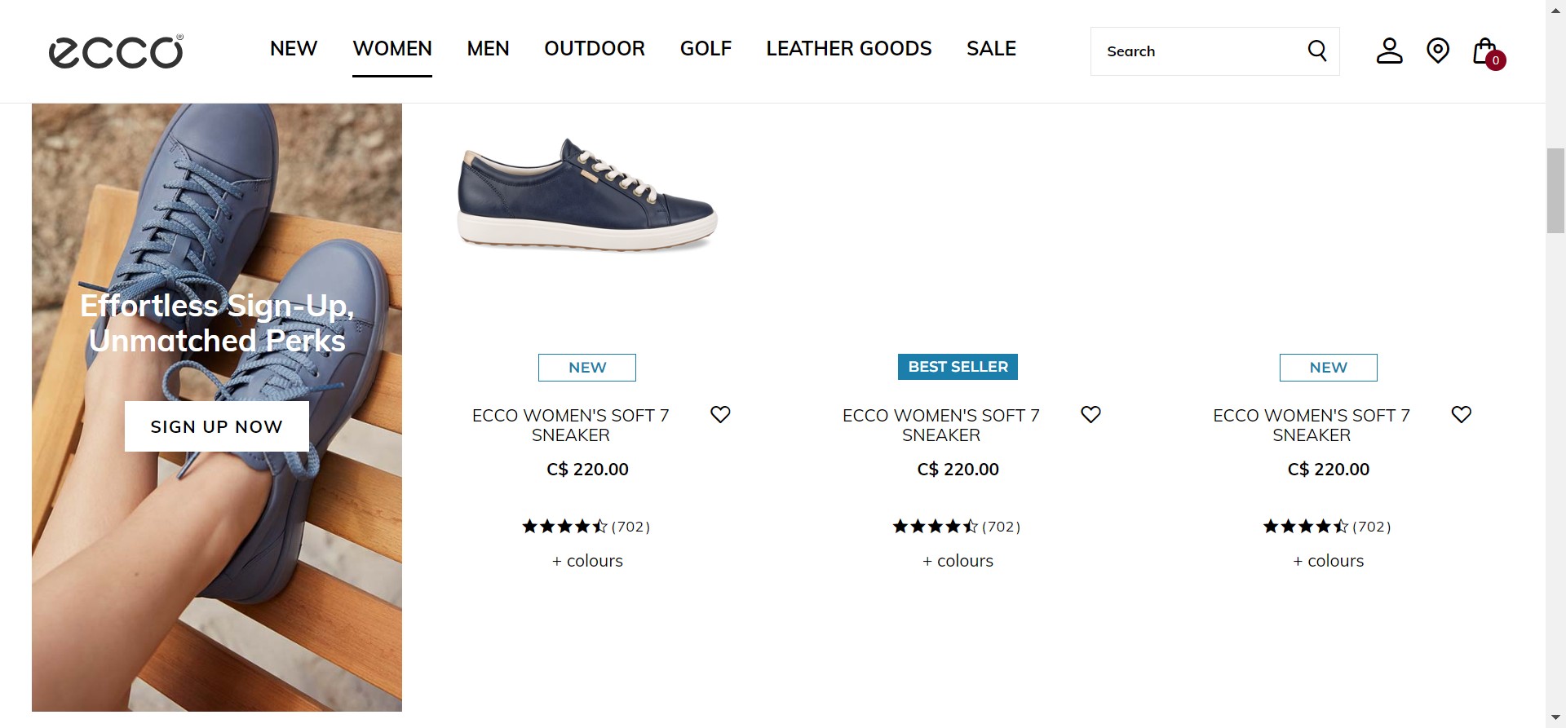Expand colours for the first sneaker
The width and height of the screenshot is (1566, 728).
tap(587, 561)
